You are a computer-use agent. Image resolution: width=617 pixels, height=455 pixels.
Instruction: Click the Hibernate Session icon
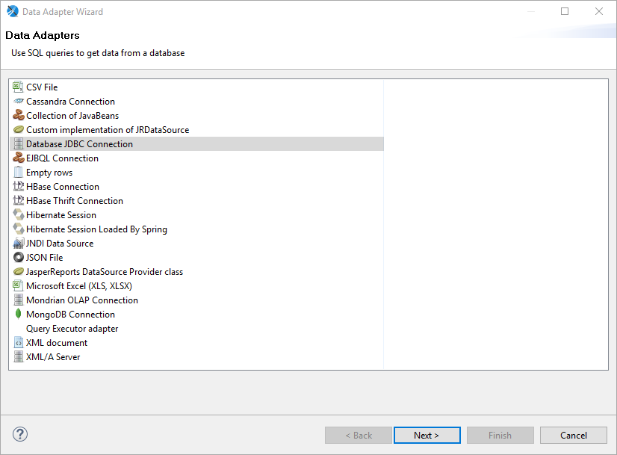pos(19,215)
